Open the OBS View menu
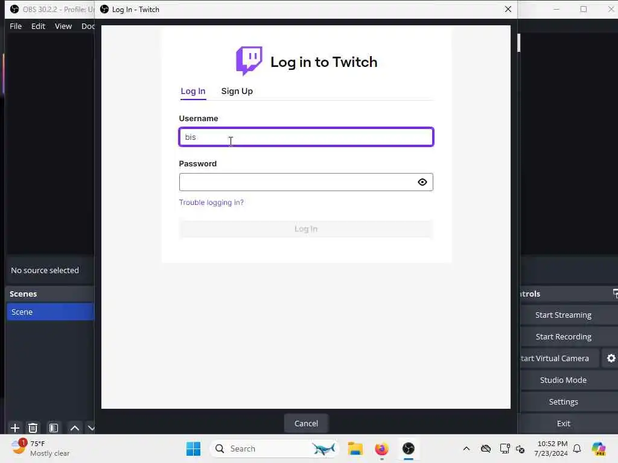Image resolution: width=618 pixels, height=463 pixels. pyautogui.click(x=63, y=26)
